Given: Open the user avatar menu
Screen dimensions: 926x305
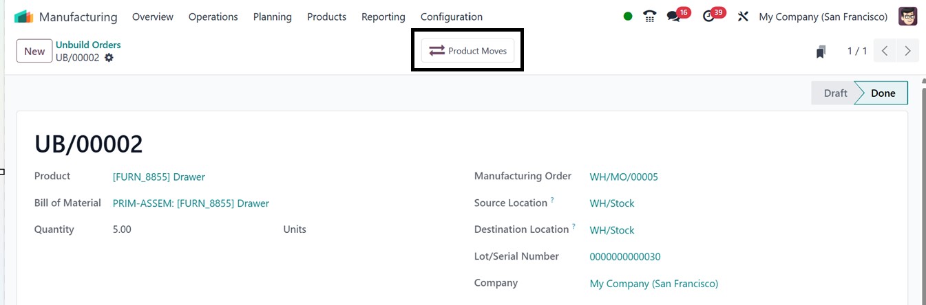Looking at the screenshot, I should coord(907,16).
